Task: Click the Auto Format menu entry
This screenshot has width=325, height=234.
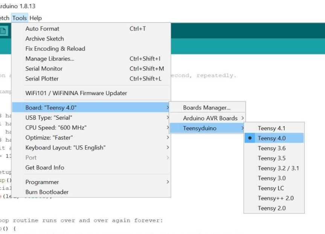Action: [91, 29]
